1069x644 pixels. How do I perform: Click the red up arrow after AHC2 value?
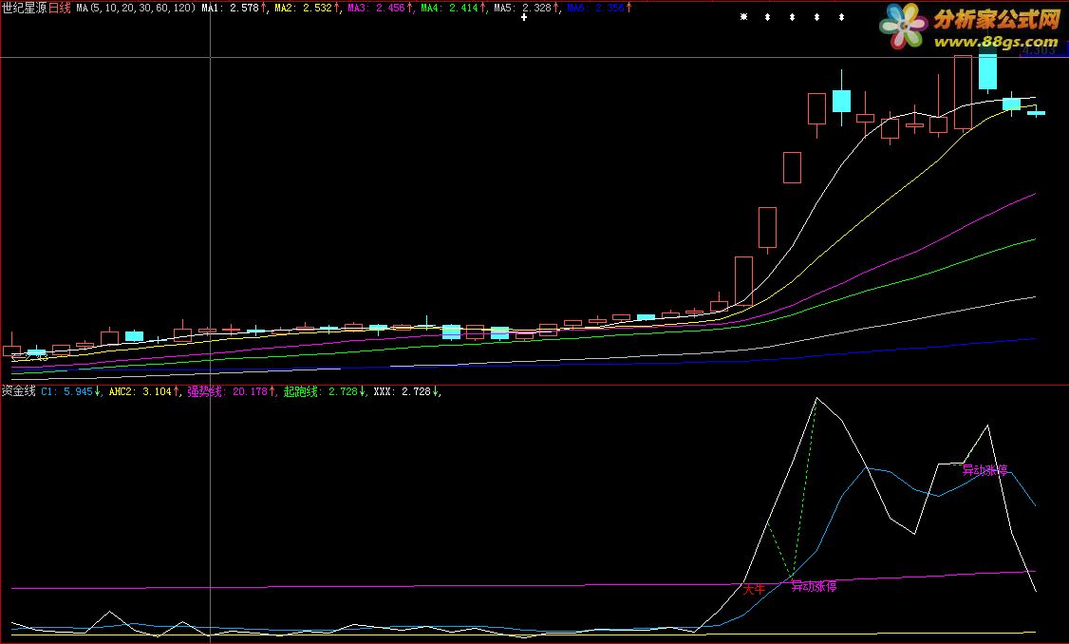[176, 391]
